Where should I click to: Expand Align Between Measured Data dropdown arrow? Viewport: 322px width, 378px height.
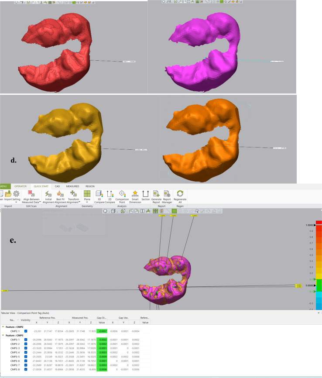click(40, 202)
